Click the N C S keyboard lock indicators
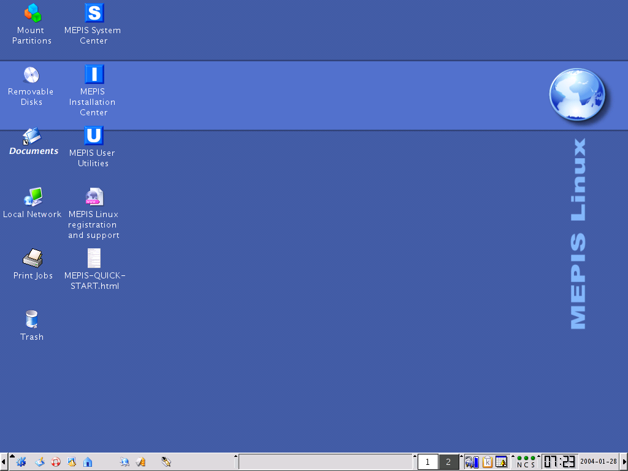The image size is (628, 471). tap(526, 462)
